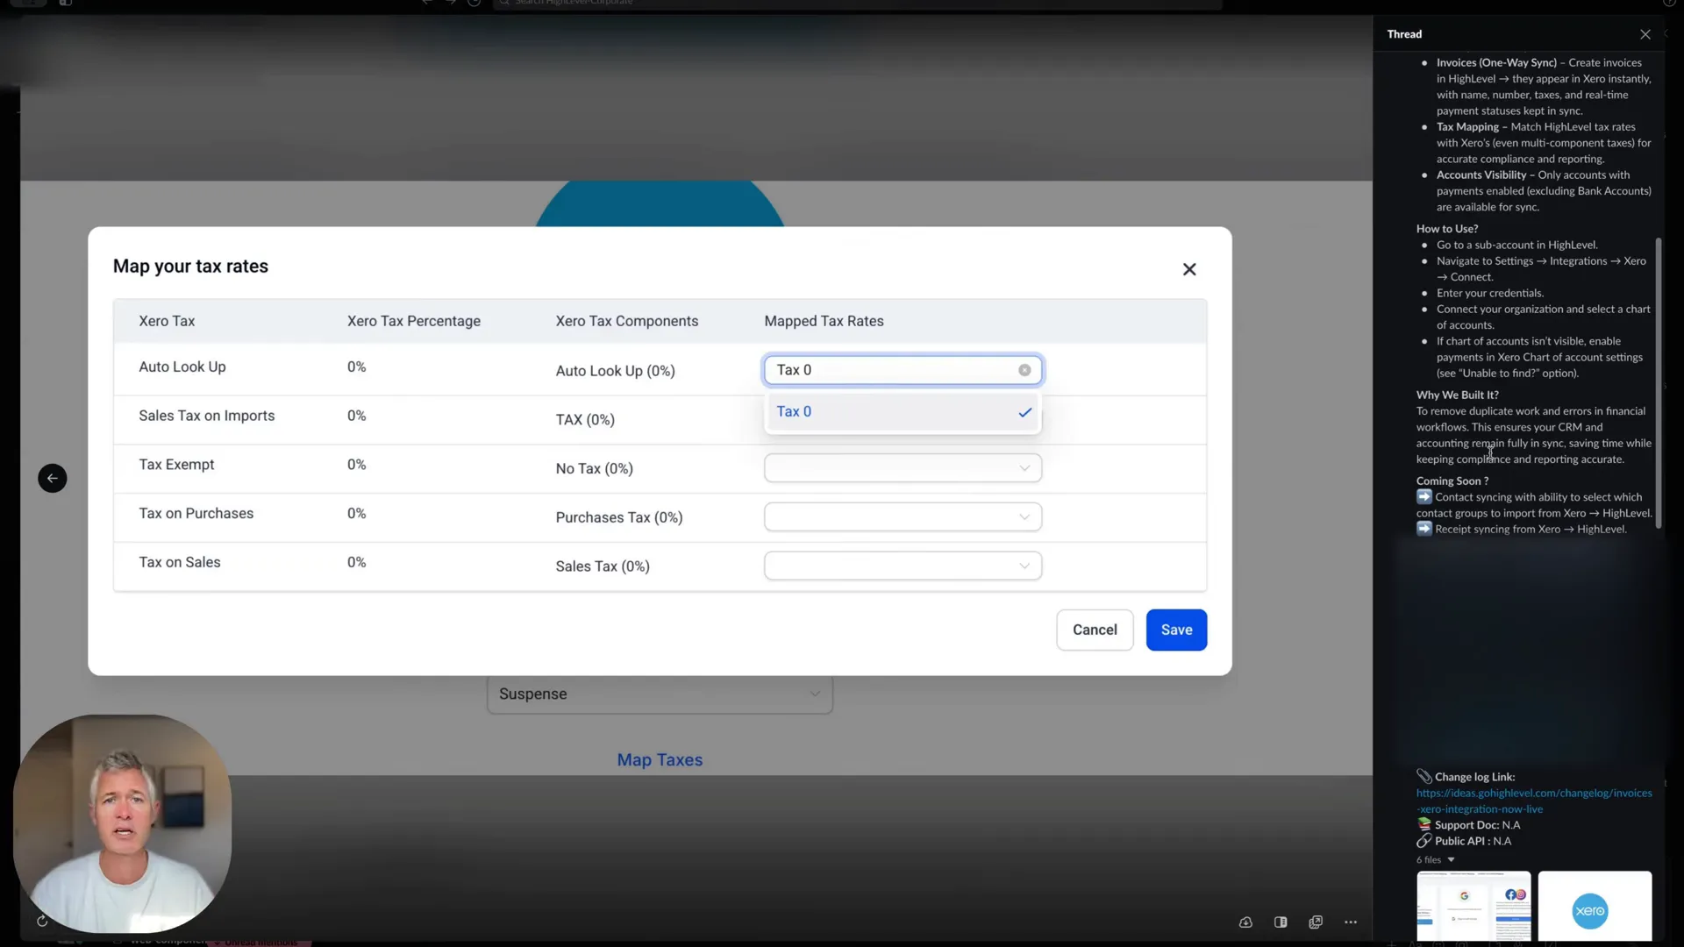Open the Xero logo thumbnail
Image resolution: width=1684 pixels, height=947 pixels.
(1595, 906)
